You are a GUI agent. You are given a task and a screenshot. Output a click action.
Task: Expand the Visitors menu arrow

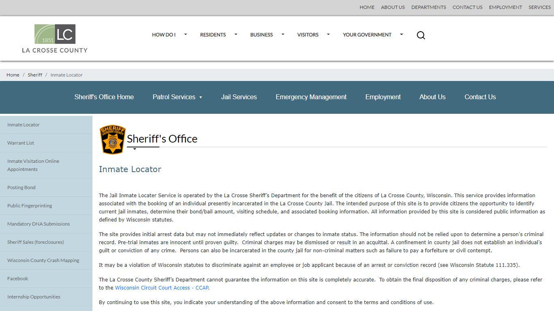coord(329,34)
